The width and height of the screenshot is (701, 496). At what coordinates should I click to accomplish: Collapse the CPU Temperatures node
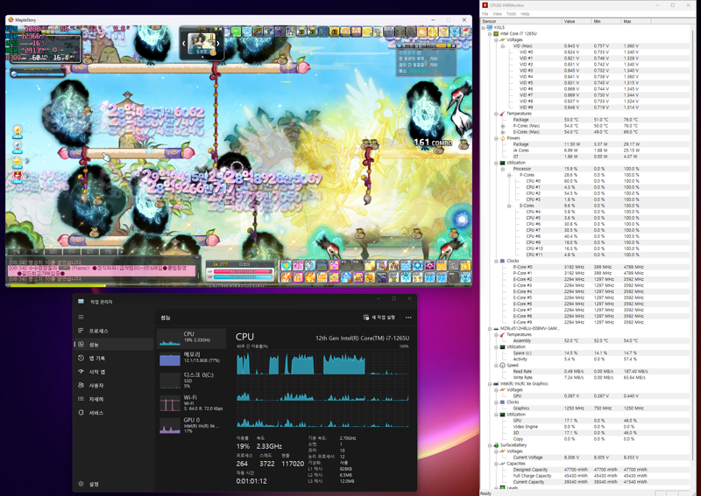click(496, 114)
